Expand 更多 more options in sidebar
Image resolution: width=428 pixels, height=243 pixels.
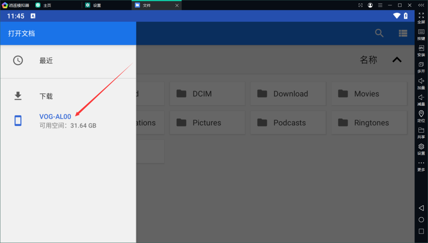pyautogui.click(x=421, y=165)
